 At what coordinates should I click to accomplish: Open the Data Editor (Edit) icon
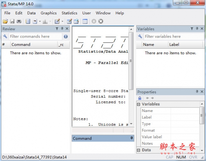(x=69, y=21)
